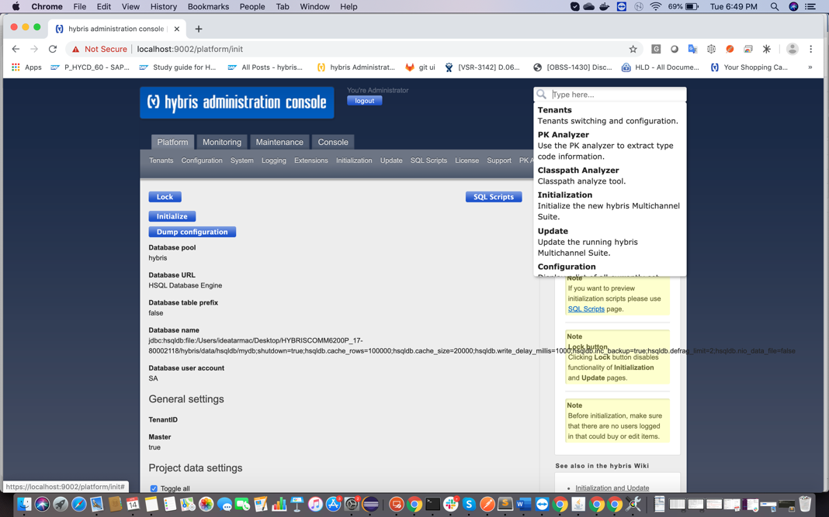Screen dimensions: 829x517
Task: Choose PK Analyzer in suggestion list
Action: click(x=563, y=135)
